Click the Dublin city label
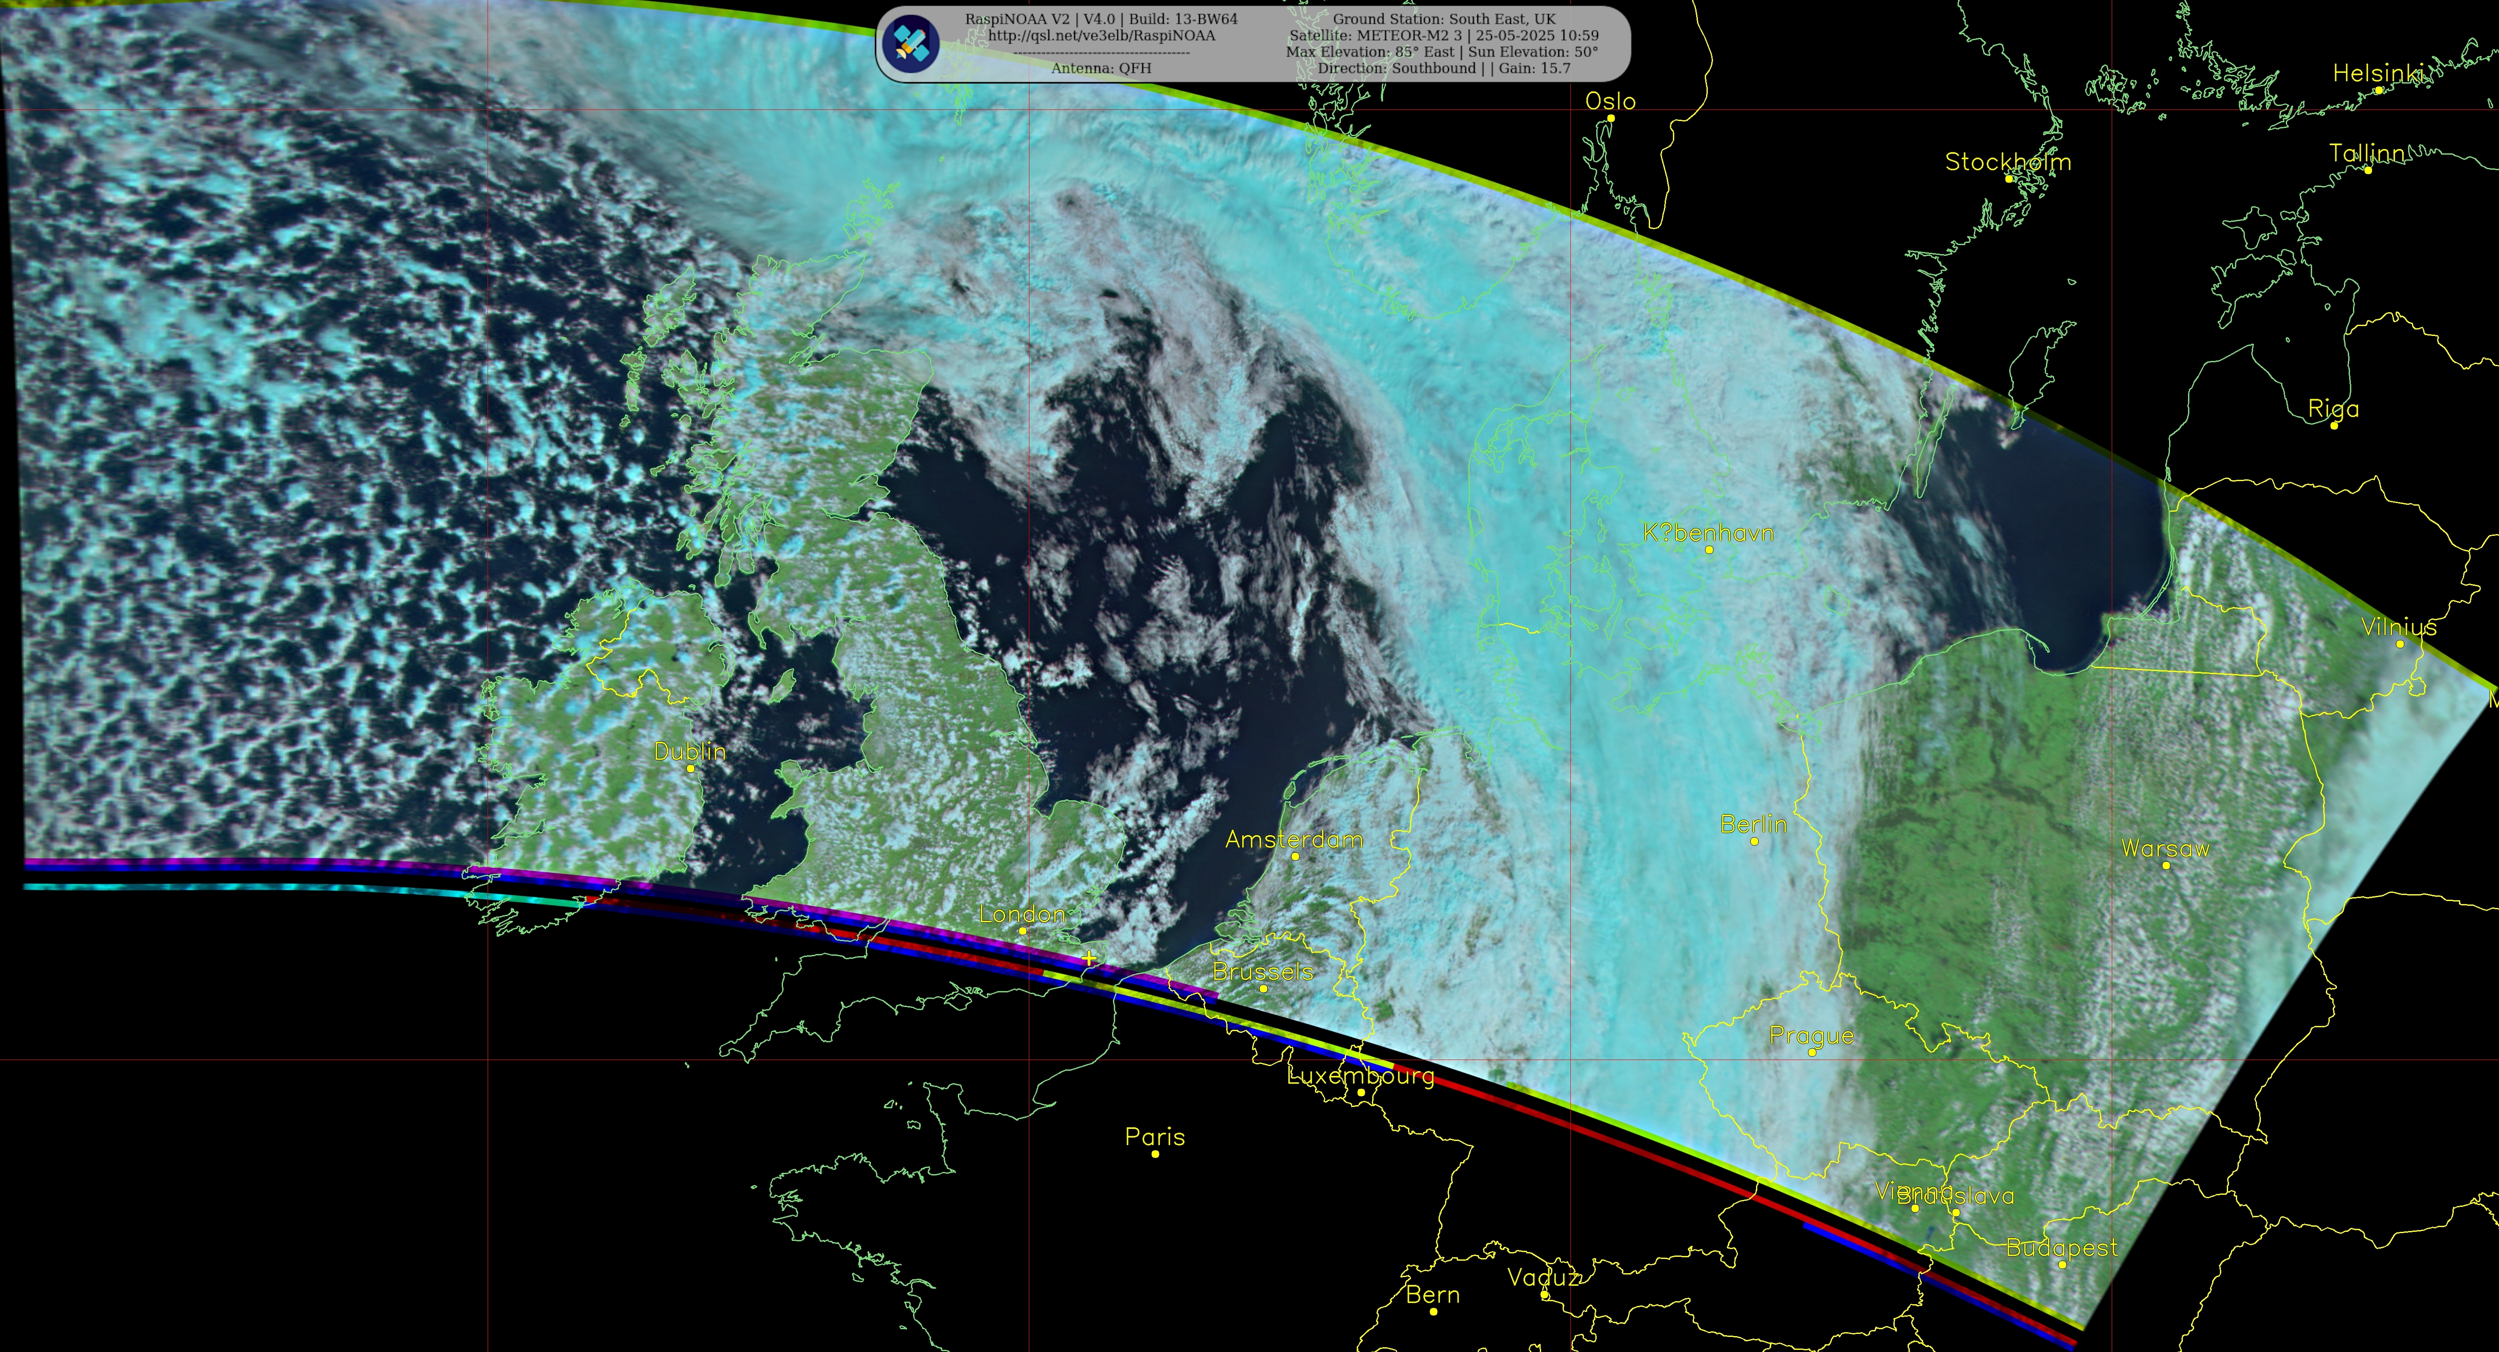 [690, 751]
